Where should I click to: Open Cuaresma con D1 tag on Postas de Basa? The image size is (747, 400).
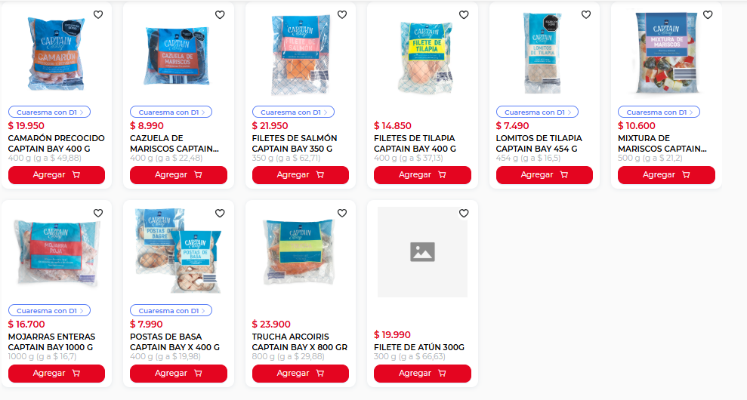(x=171, y=310)
